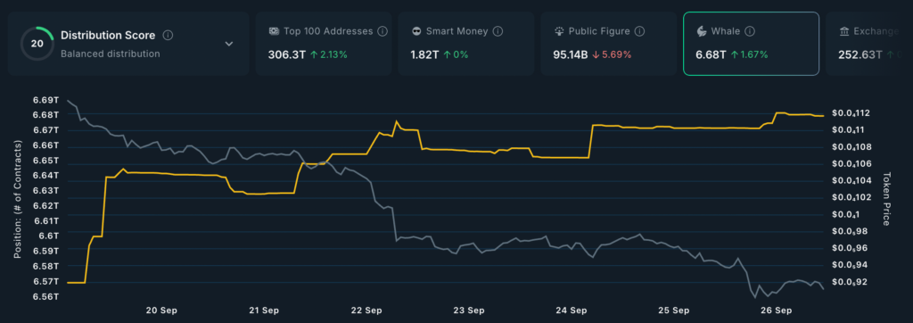Click Smart Money info icon
The width and height of the screenshot is (913, 323).
498,31
